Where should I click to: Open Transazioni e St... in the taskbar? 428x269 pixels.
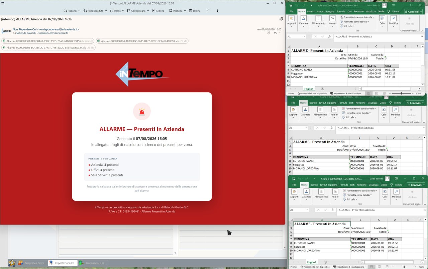click(x=93, y=263)
